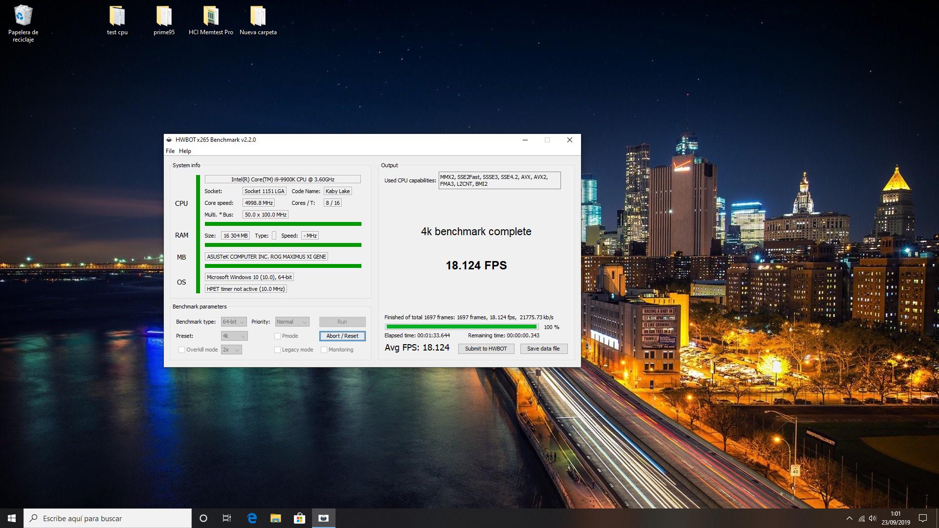
Task: Select the test cpu folder
Action: (117, 17)
